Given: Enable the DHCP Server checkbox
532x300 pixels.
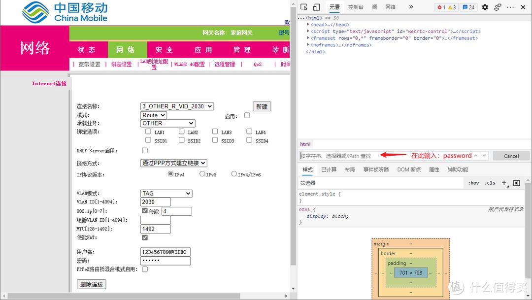Looking at the screenshot, I should click(x=145, y=150).
